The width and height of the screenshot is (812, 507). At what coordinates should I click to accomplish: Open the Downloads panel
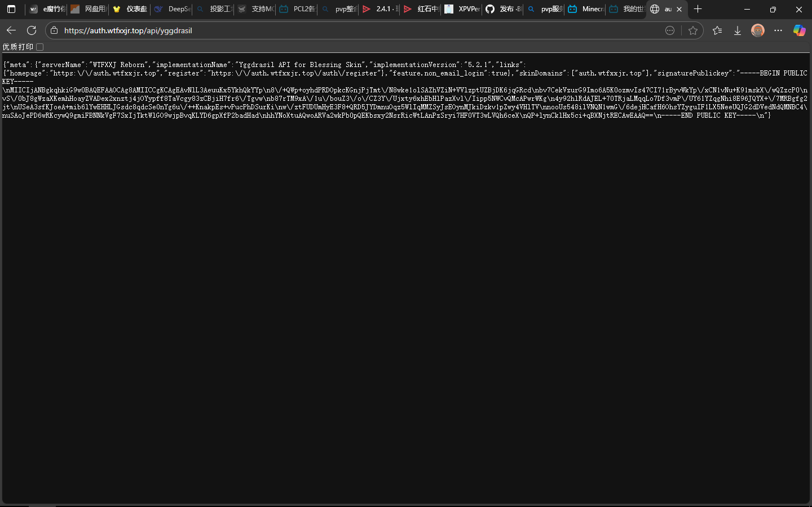coord(737,30)
